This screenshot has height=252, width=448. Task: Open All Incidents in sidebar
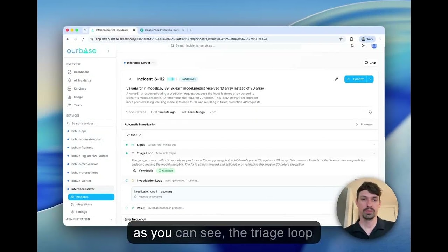click(82, 80)
